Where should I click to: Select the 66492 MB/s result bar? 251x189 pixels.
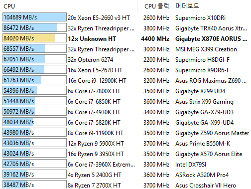coord(34,69)
